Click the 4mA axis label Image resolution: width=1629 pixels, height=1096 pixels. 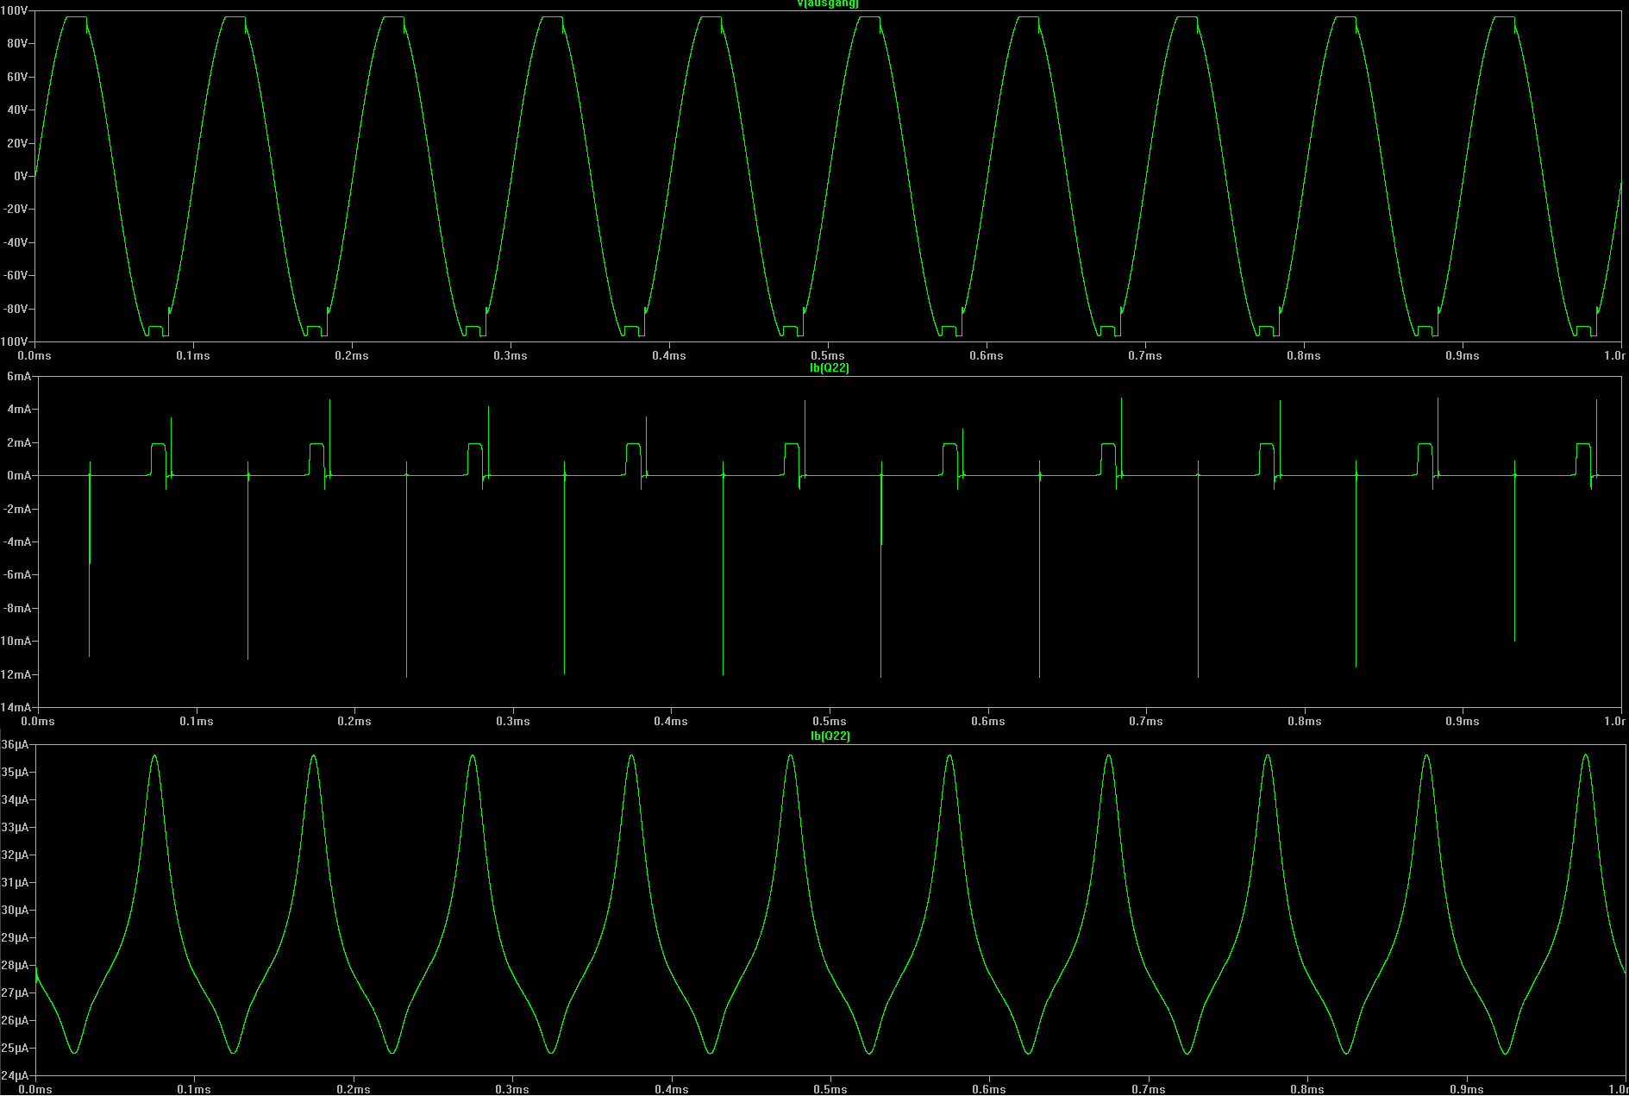(x=19, y=410)
